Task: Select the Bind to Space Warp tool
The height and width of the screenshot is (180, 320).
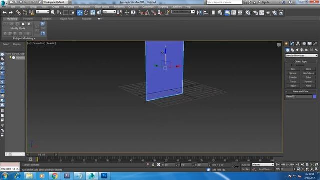Action: tap(31, 13)
